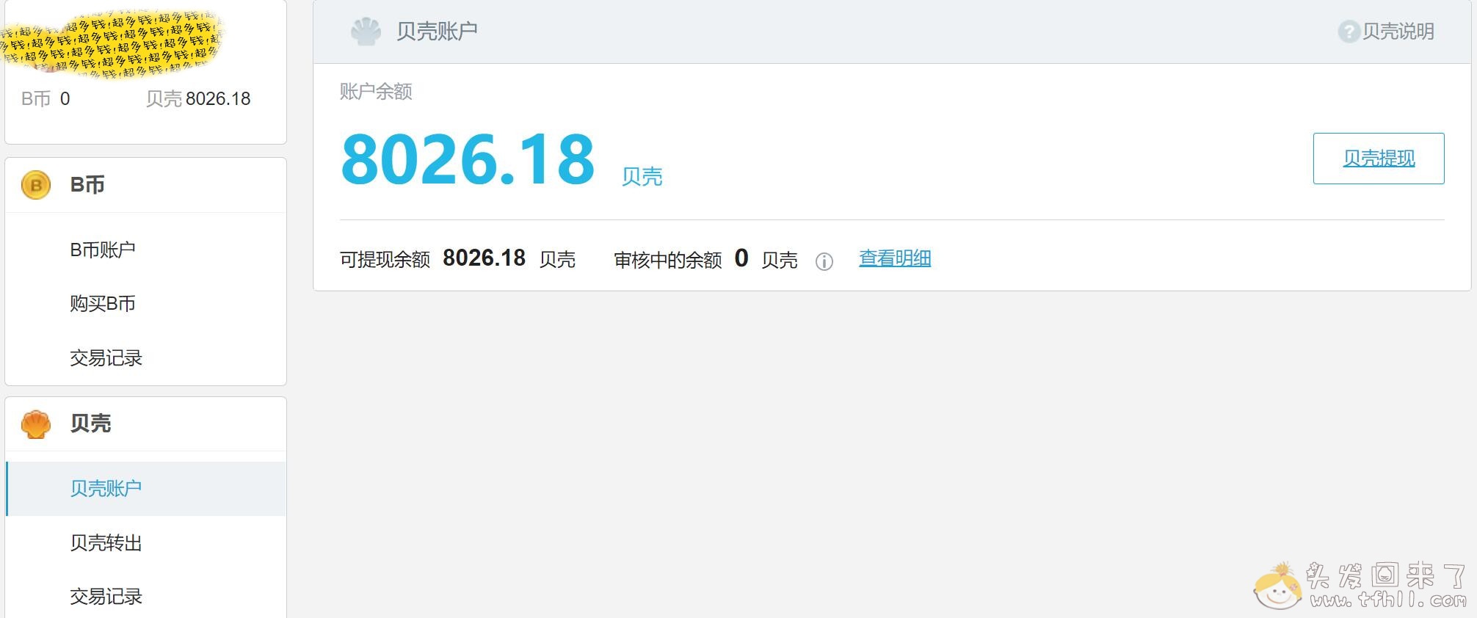Click the 账户余额 label
This screenshot has width=1477, height=618.
(376, 92)
